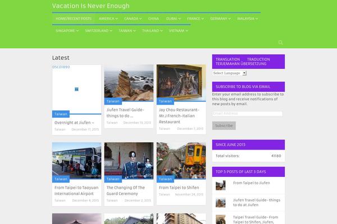Click Taiwan tag on Overnight at Jiufen card
The width and height of the screenshot is (337, 224).
tap(61, 114)
